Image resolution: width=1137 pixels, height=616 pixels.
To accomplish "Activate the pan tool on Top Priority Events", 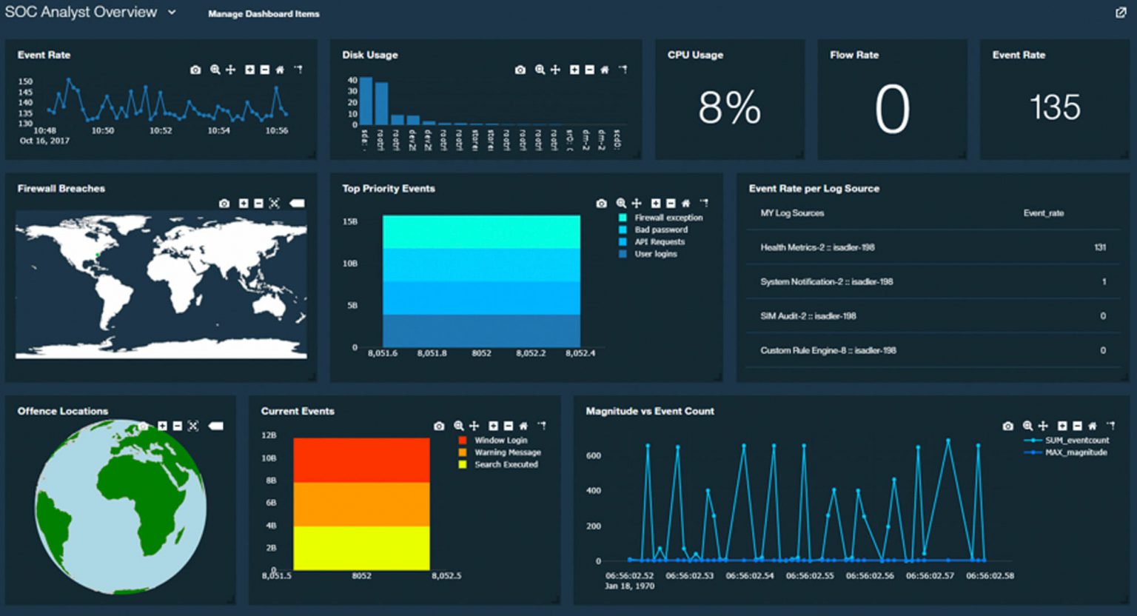I will coord(637,203).
